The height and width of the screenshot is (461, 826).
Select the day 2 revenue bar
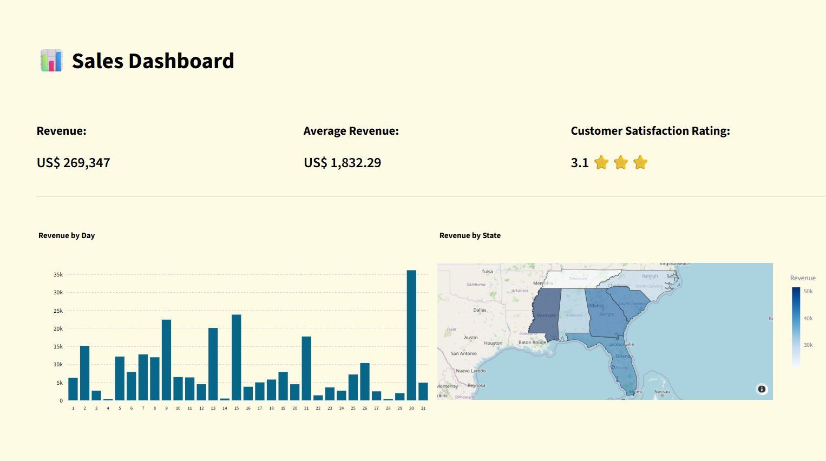coord(84,373)
